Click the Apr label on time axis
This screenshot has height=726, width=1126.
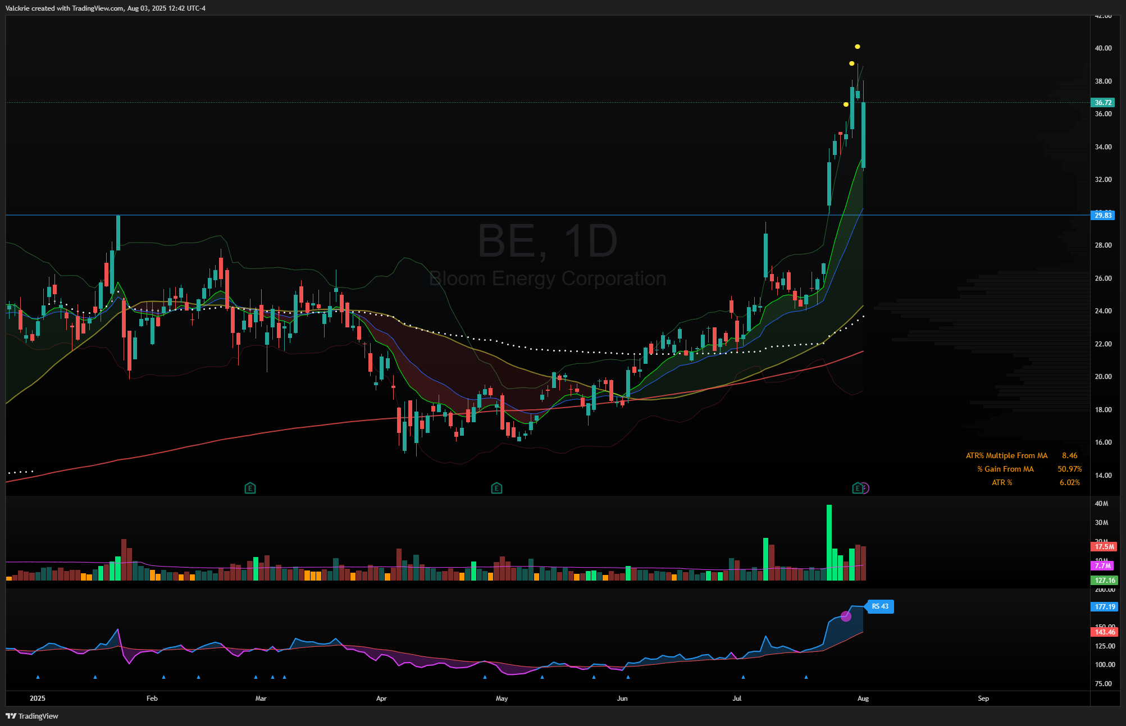[381, 698]
